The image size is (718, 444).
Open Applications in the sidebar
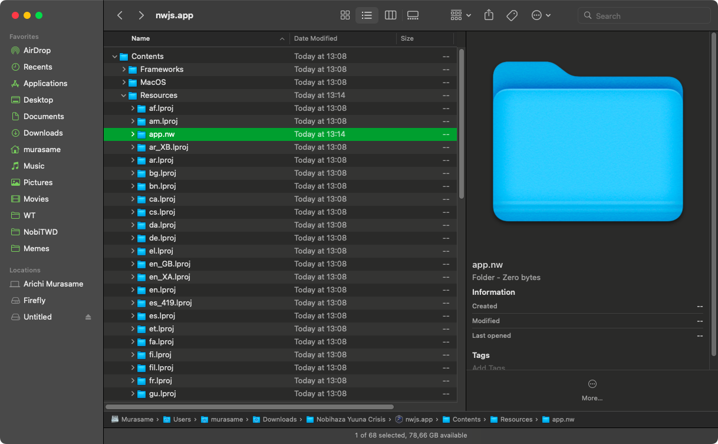pyautogui.click(x=45, y=83)
